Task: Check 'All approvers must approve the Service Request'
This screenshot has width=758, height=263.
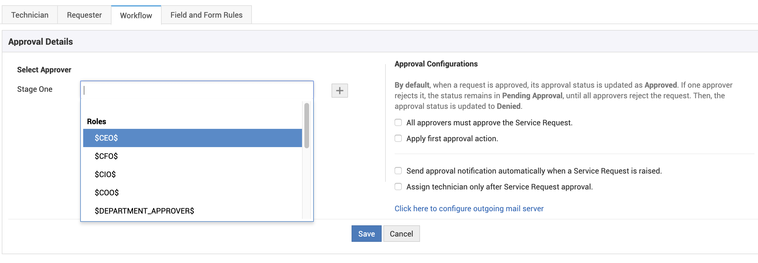Action: 398,122
